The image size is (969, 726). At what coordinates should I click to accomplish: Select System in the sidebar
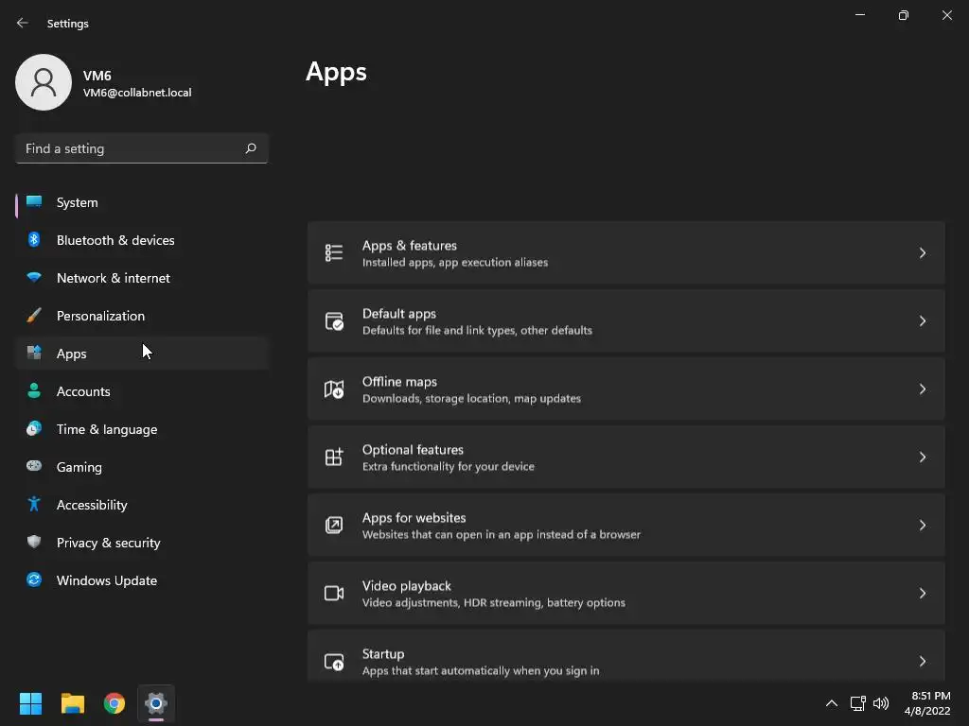pyautogui.click(x=78, y=202)
